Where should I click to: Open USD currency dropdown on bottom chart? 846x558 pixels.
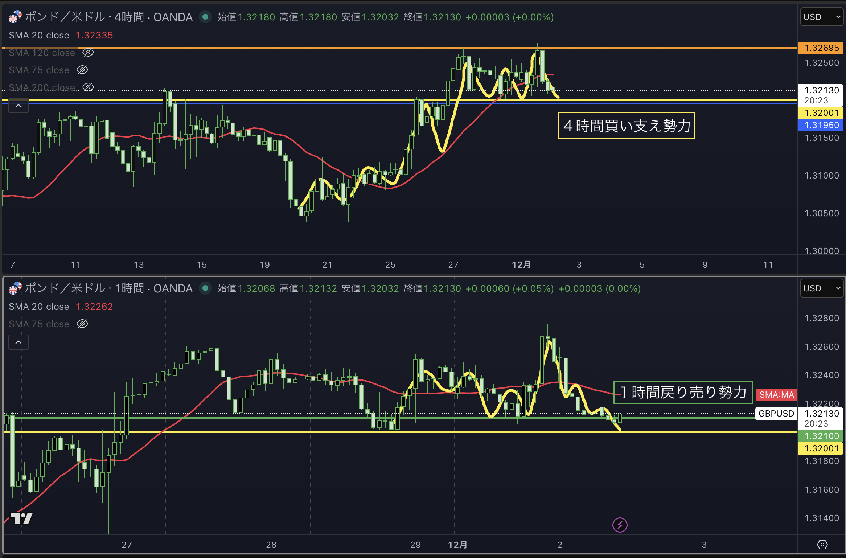pos(822,288)
